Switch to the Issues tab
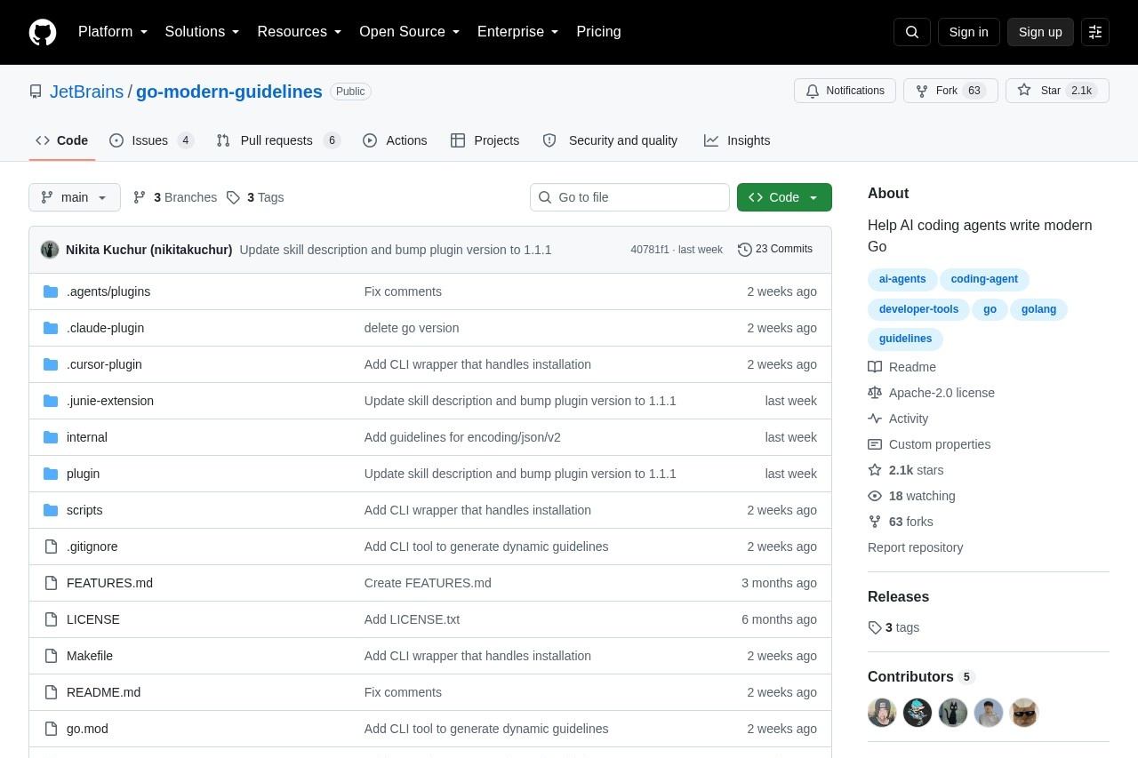The image size is (1138, 758). [x=152, y=140]
